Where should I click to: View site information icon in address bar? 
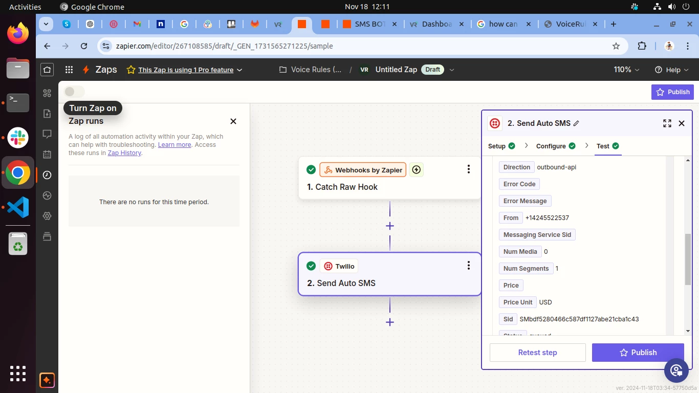[106, 46]
